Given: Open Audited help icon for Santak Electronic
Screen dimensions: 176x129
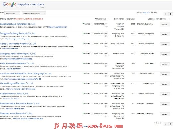Looking at the screenshot, I should click(x=92, y=24).
